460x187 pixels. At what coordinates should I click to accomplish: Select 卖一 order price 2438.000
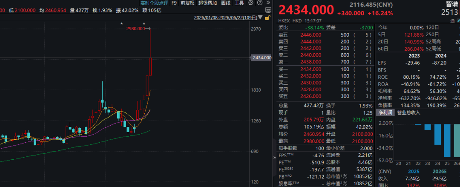point(310,62)
